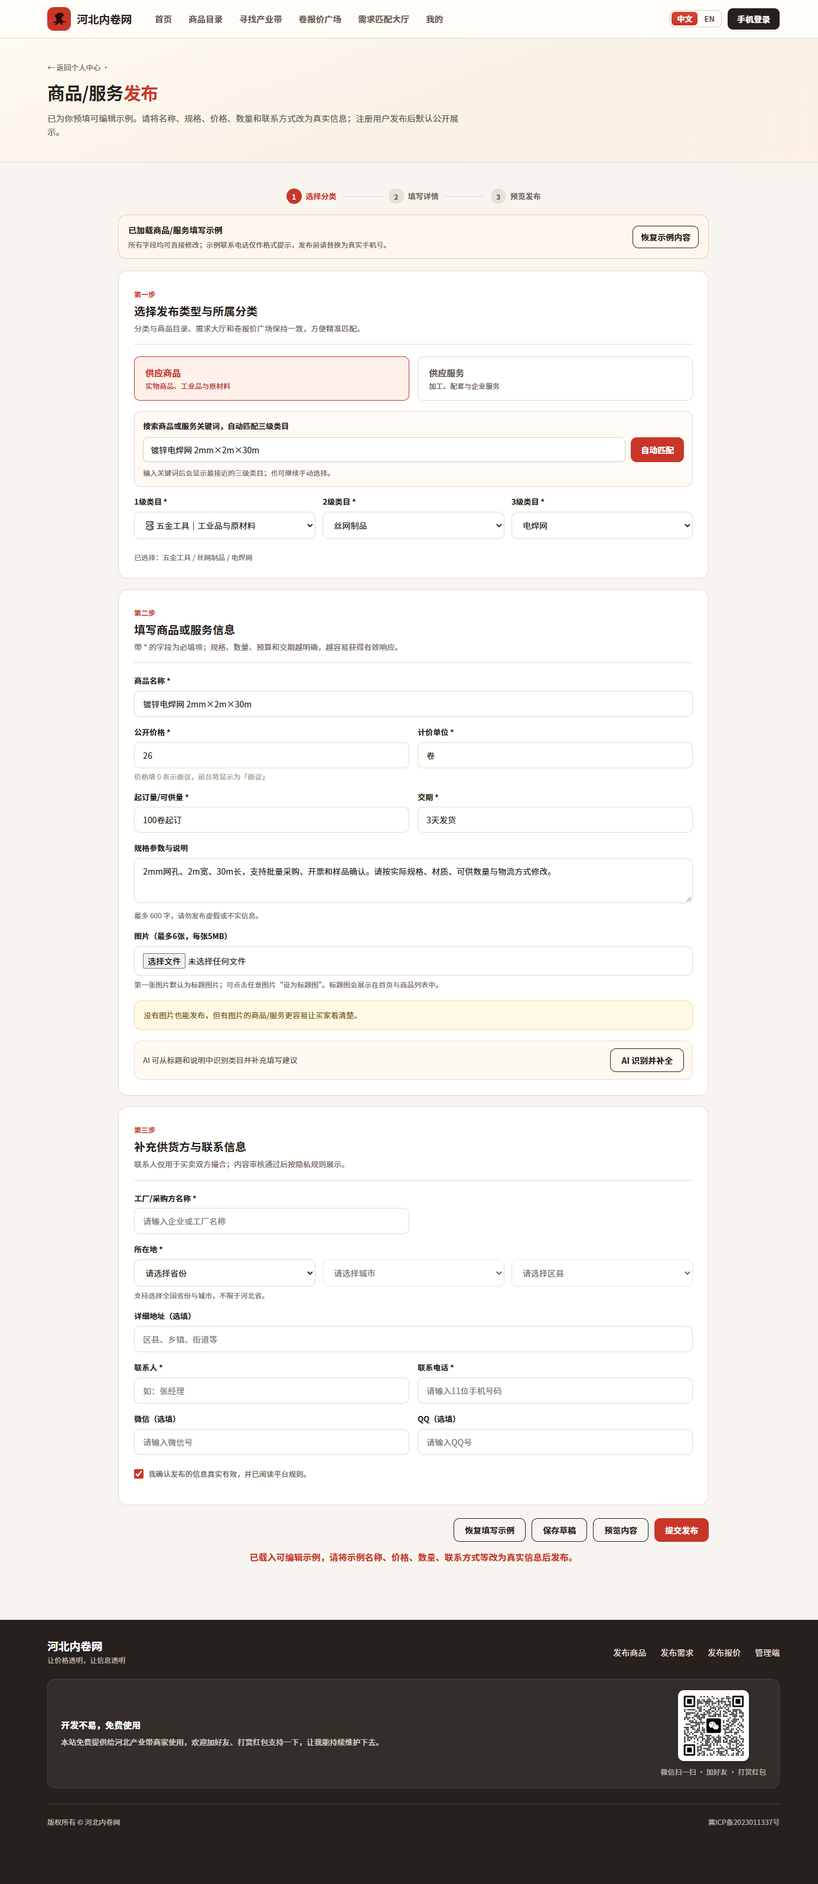
Task: Click 选择文件 to upload images
Action: point(164,961)
